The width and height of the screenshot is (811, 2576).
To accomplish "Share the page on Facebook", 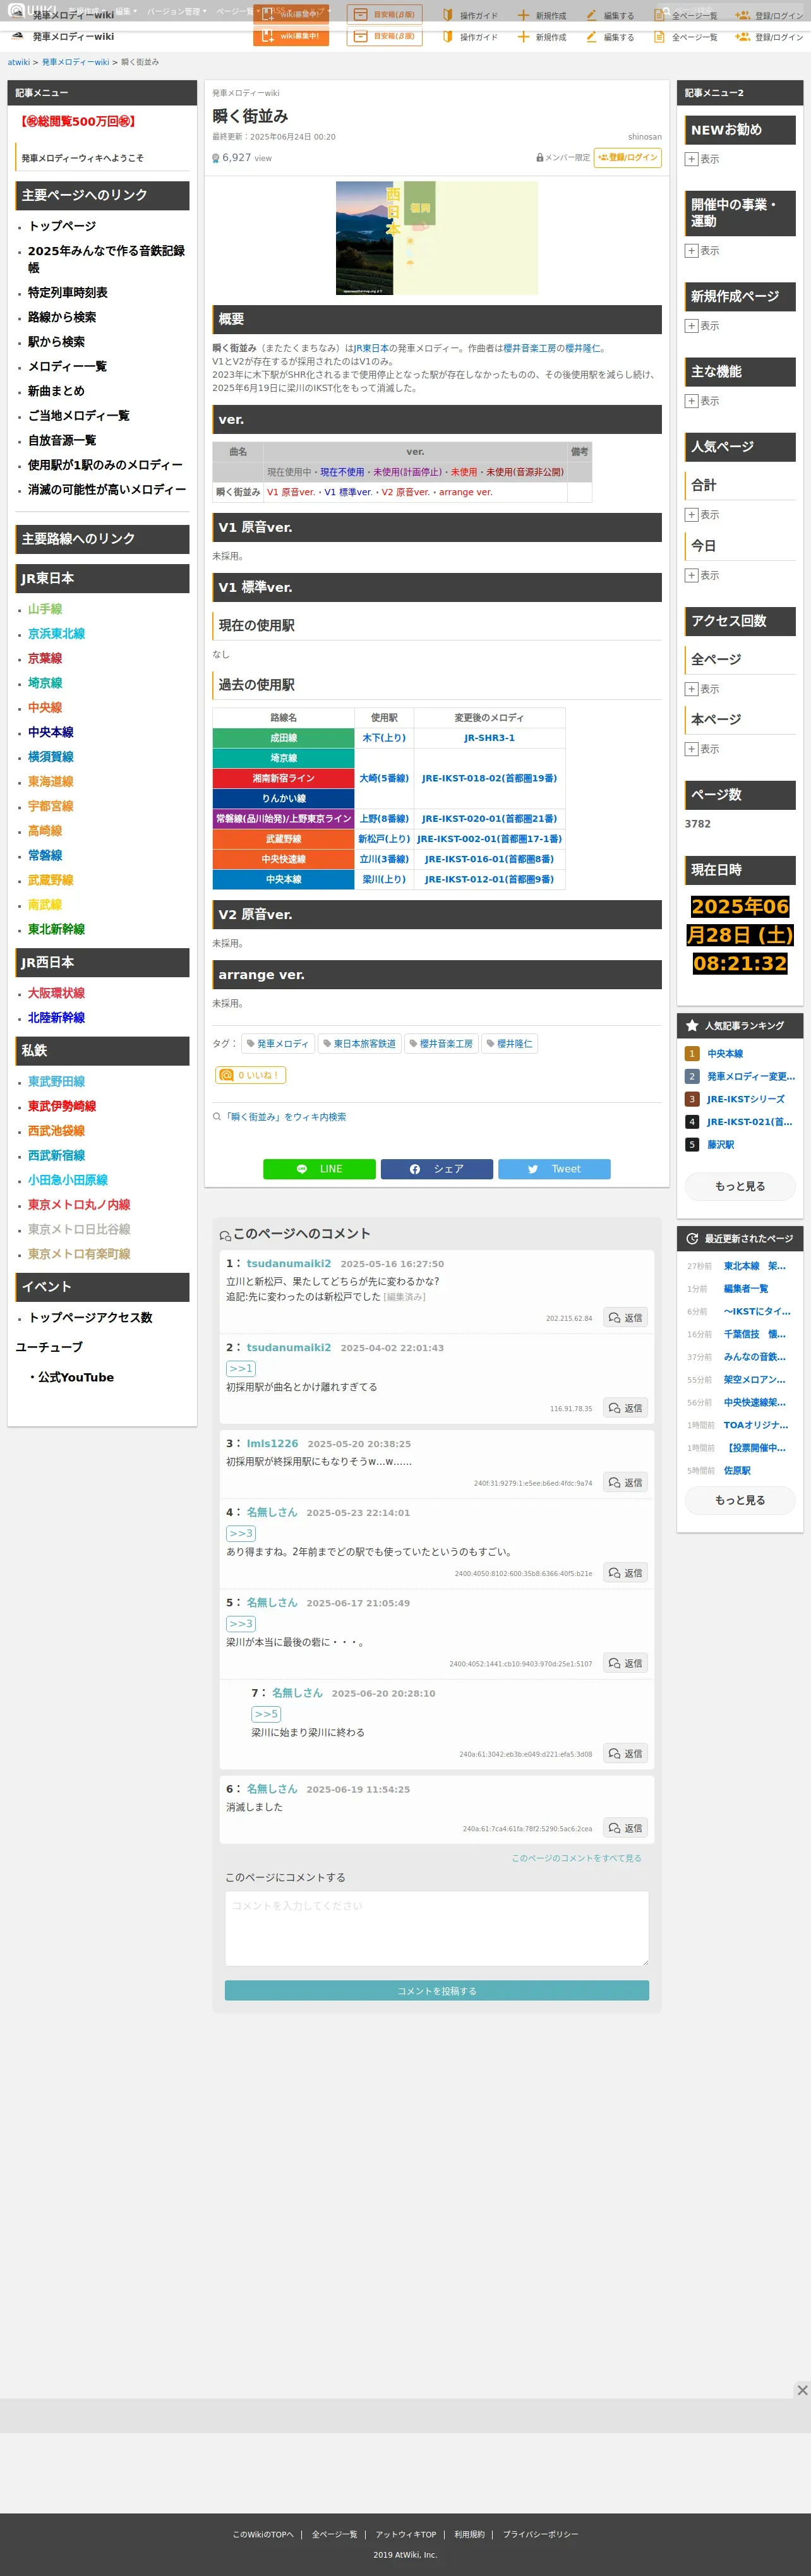I will tap(436, 1168).
